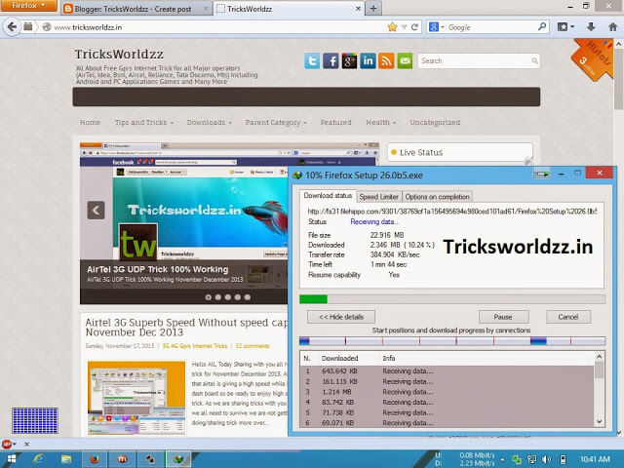Open the Windows Start button
624x468 pixels.
12,459
